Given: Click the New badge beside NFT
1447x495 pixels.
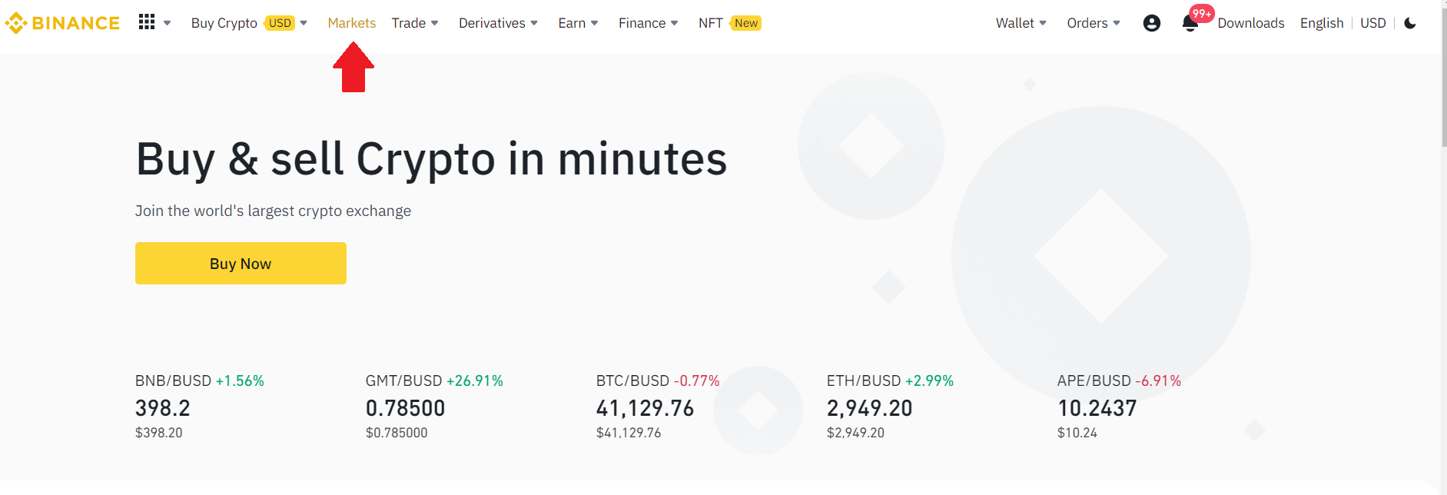Looking at the screenshot, I should click(745, 23).
